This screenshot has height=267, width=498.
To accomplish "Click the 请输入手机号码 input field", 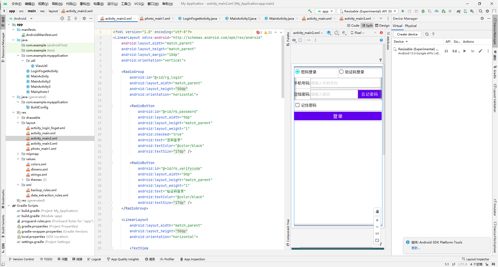I will click(346, 83).
